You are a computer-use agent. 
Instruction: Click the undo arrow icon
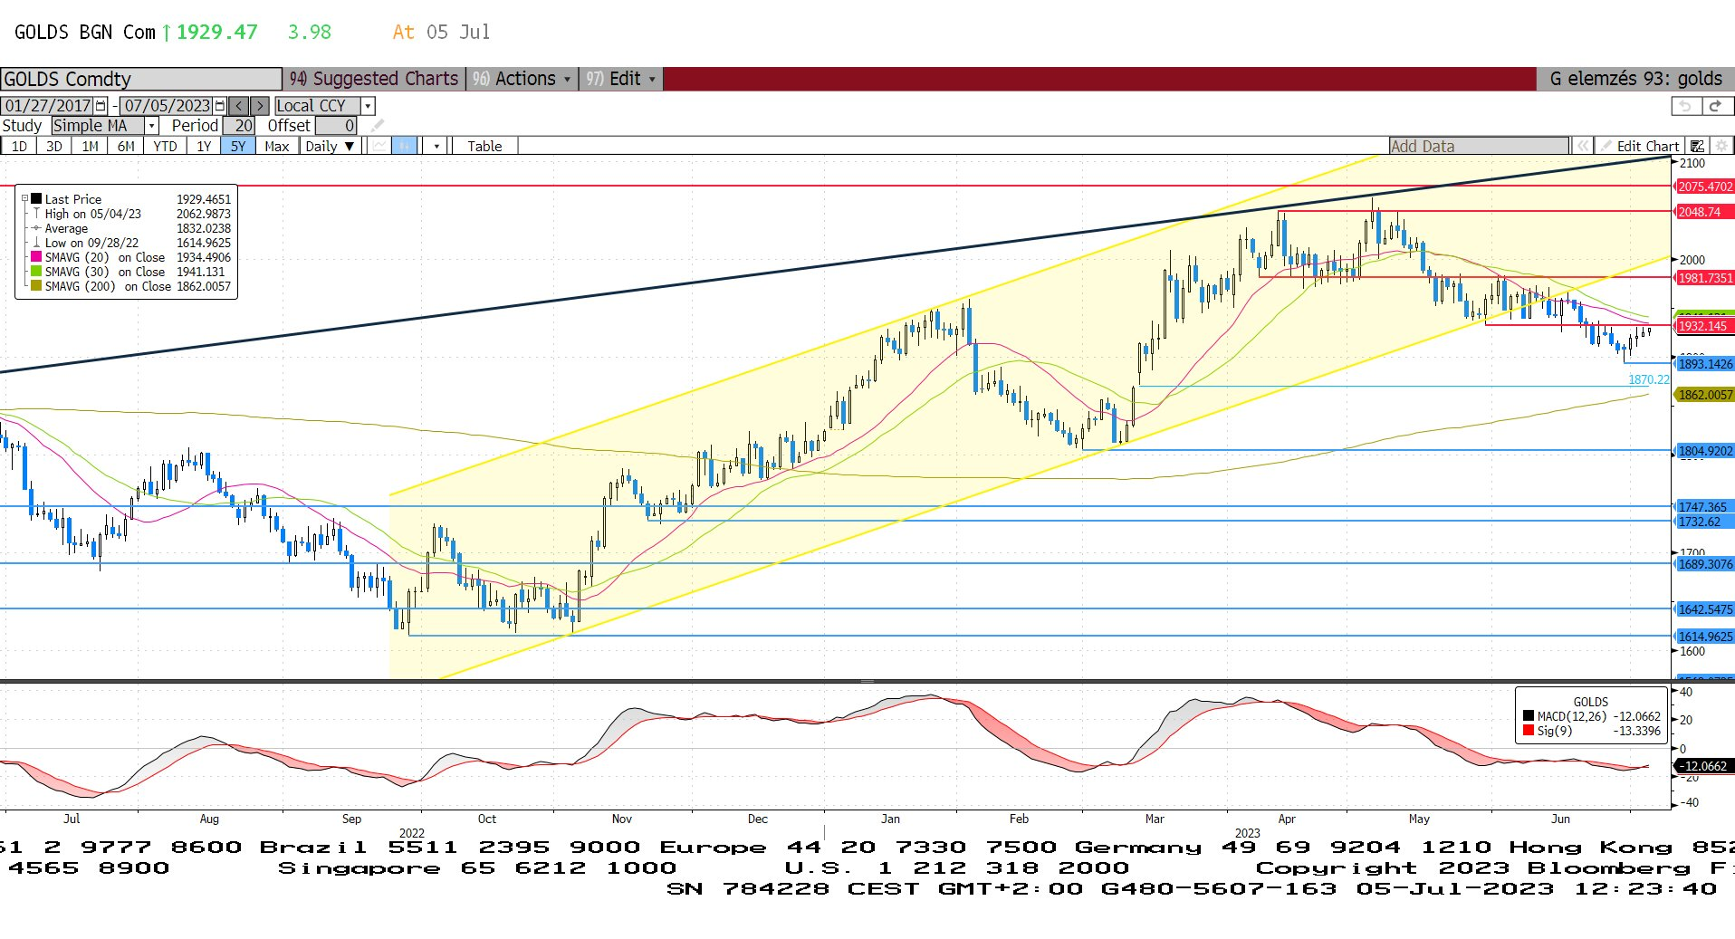pos(1685,106)
